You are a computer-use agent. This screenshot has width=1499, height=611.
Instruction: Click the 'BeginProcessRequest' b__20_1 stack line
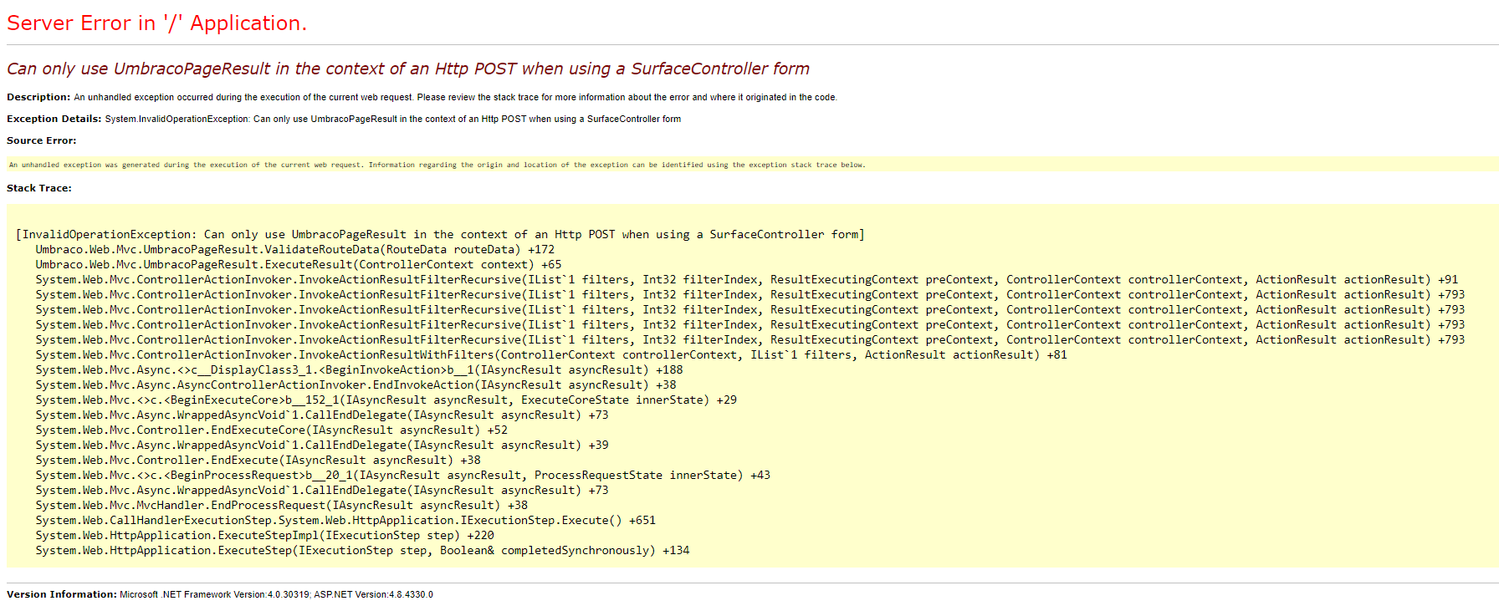coord(402,476)
